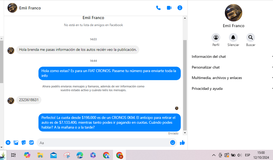Open the Meet Now camera tray icon

220,155
